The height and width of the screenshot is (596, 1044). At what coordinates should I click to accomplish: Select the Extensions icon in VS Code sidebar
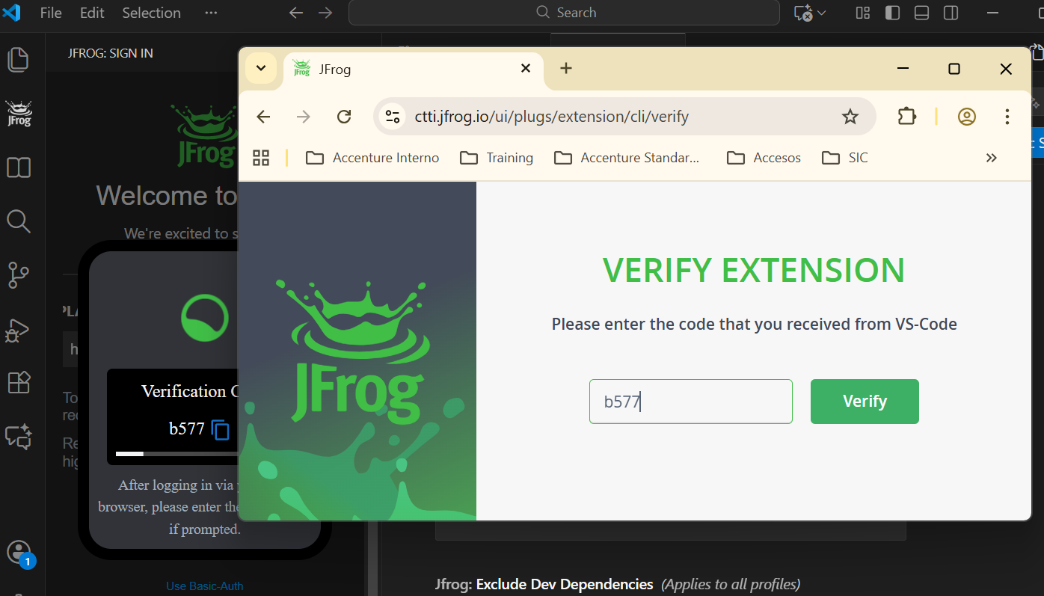[x=19, y=382]
